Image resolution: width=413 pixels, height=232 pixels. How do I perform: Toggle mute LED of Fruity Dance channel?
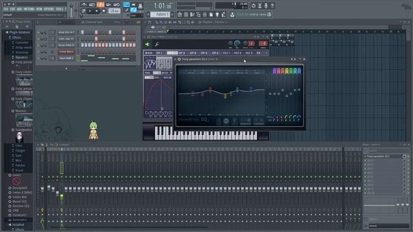(x=39, y=52)
